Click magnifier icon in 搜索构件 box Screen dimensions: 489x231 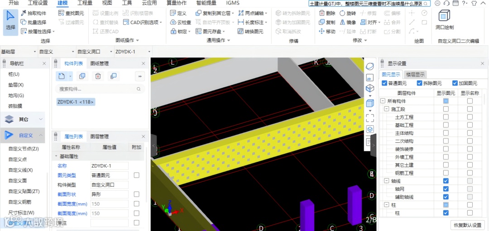pyautogui.click(x=139, y=89)
